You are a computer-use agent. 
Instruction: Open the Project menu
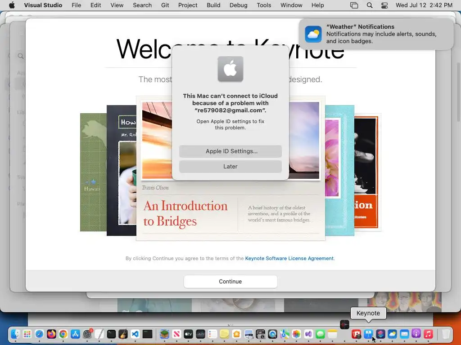[188, 5]
